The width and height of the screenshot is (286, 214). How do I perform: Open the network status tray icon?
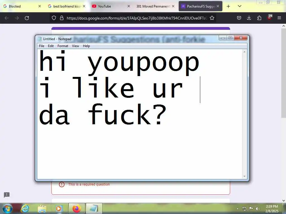(244, 209)
